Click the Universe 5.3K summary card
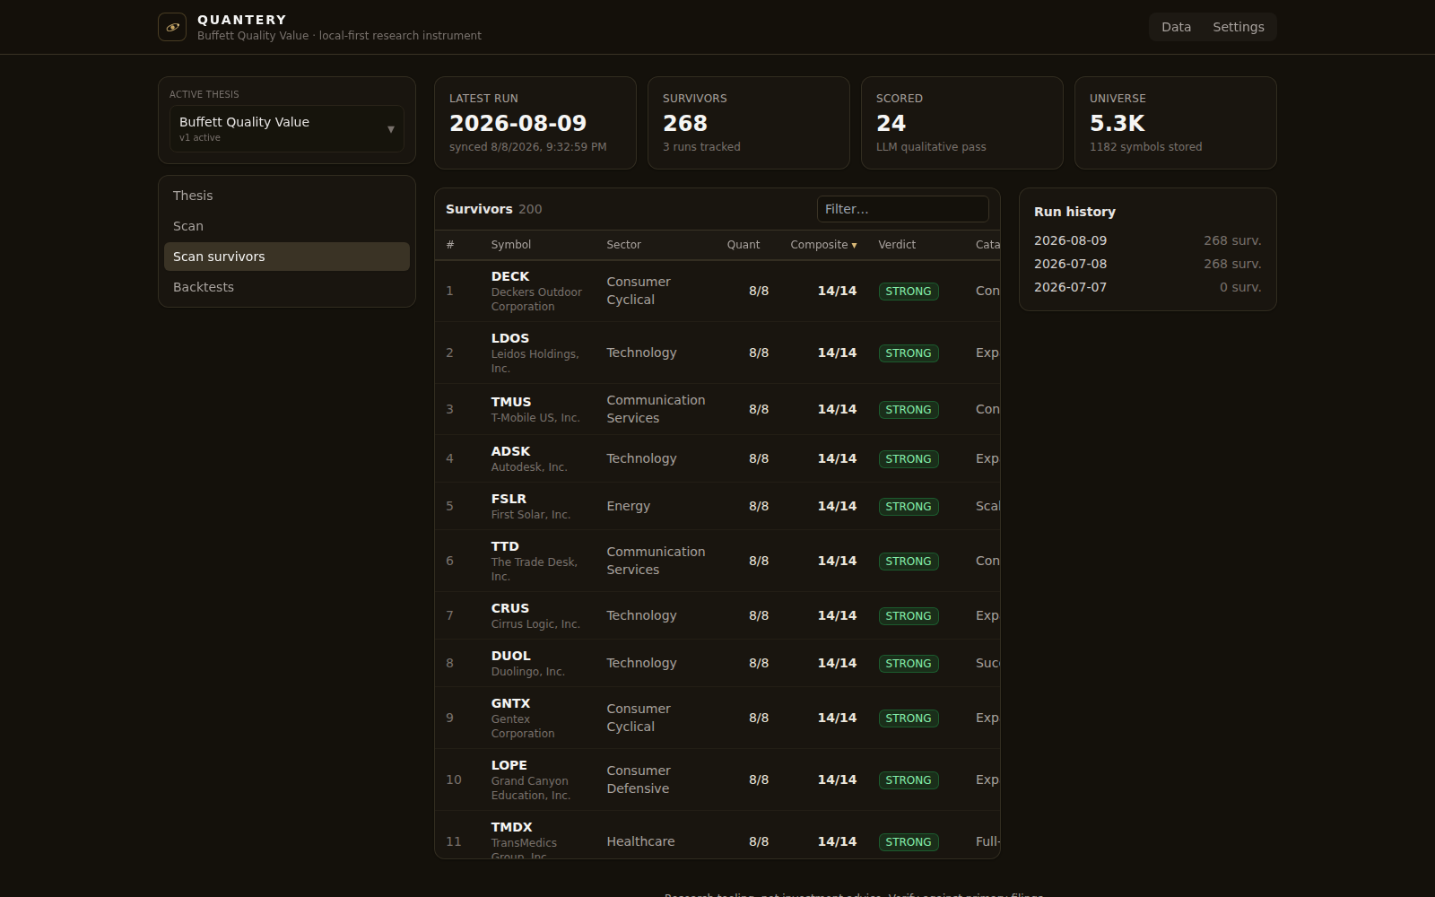This screenshot has width=1435, height=897. click(x=1176, y=123)
